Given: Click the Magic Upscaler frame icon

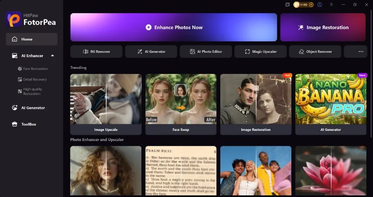Looking at the screenshot, I should [247, 52].
